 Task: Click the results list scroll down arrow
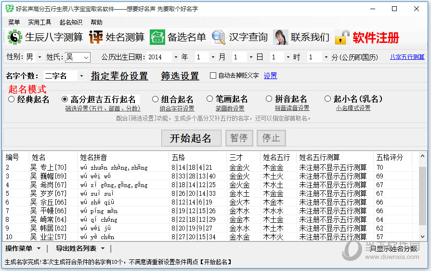click(423, 236)
